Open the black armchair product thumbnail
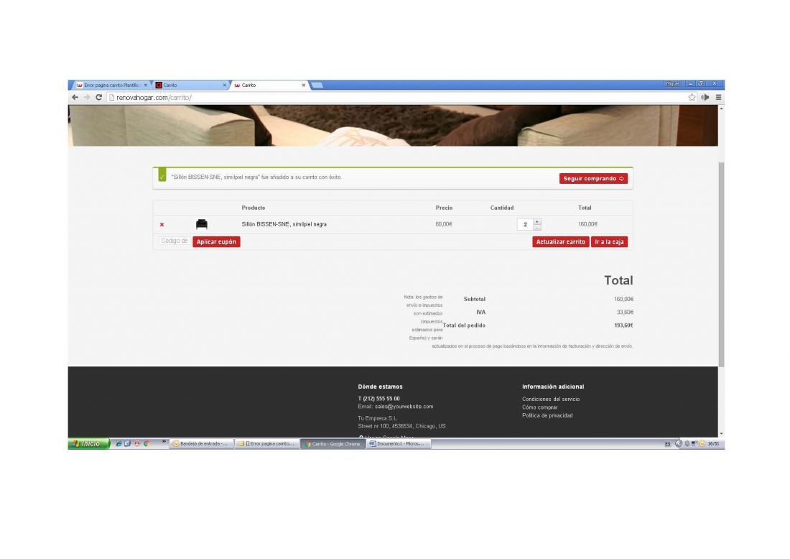The height and width of the screenshot is (559, 790). pos(202,224)
